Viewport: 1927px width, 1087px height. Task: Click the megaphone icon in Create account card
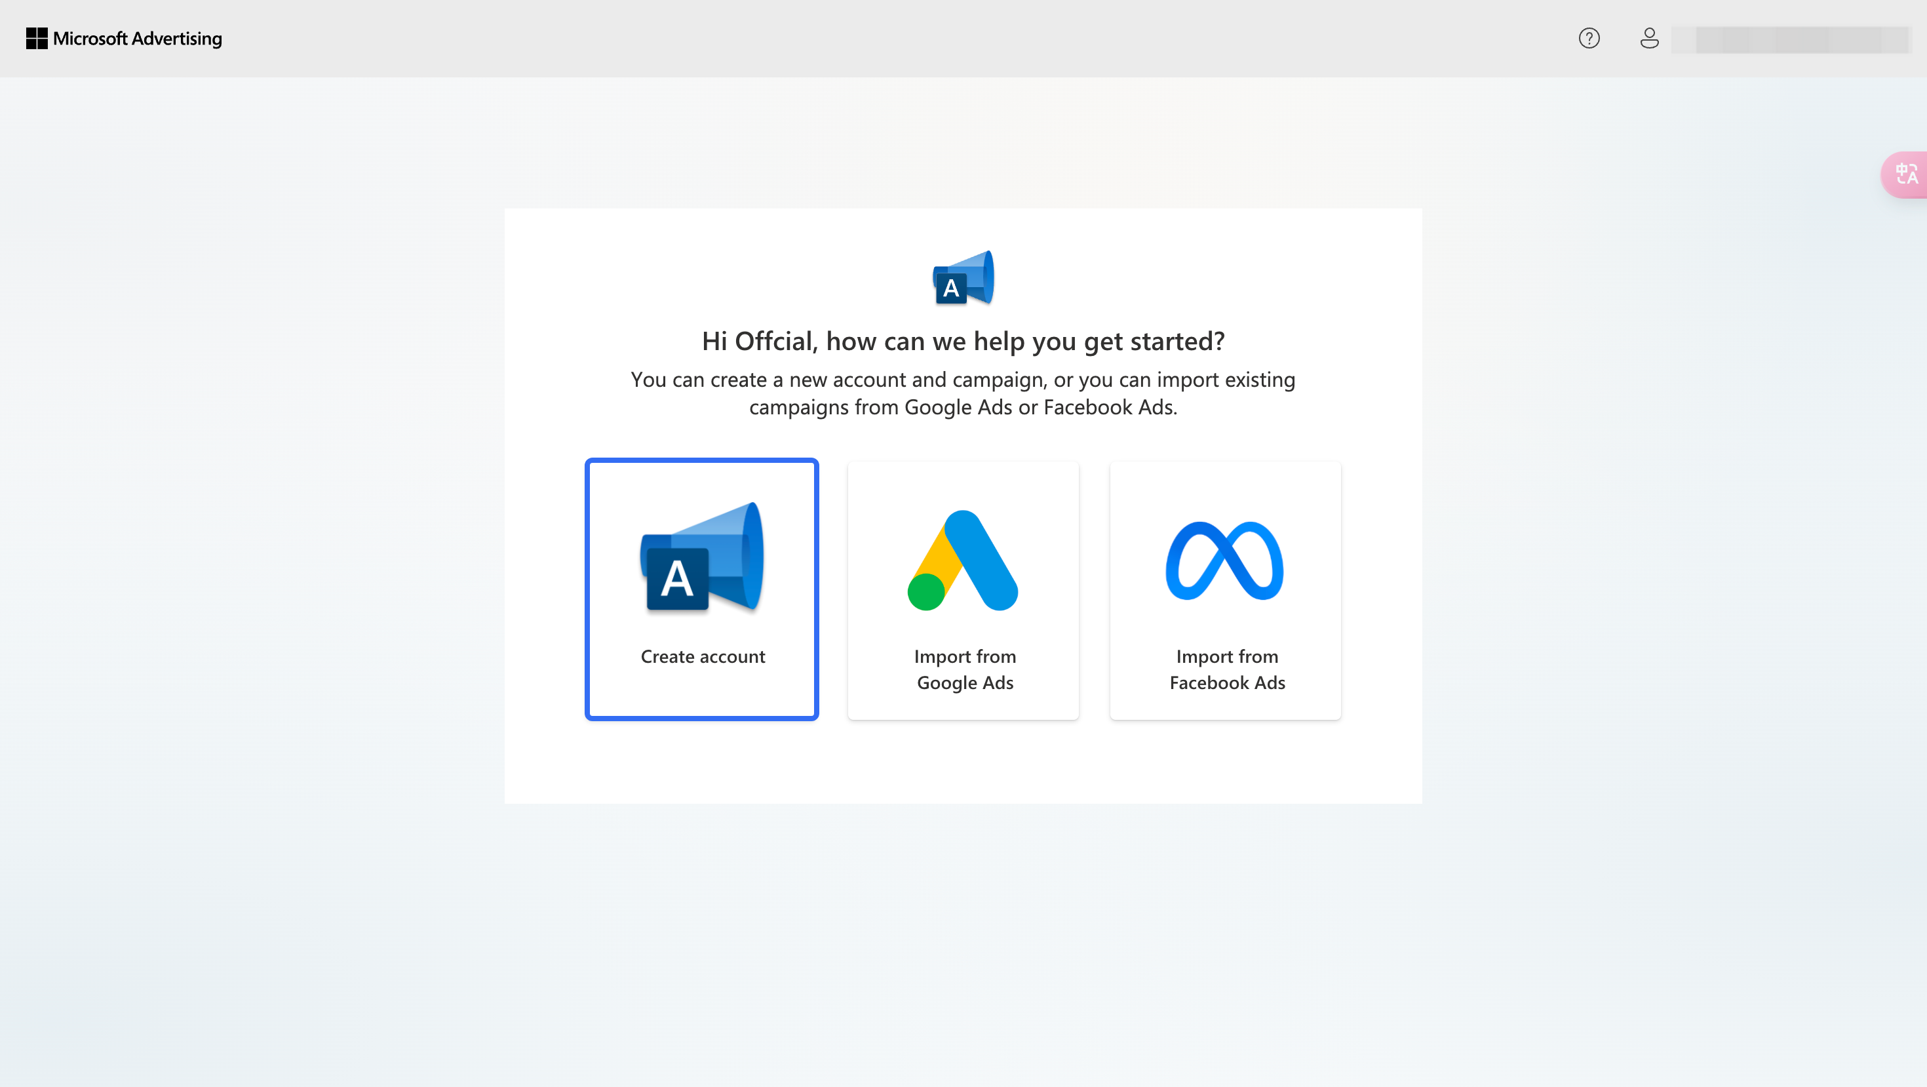coord(702,557)
